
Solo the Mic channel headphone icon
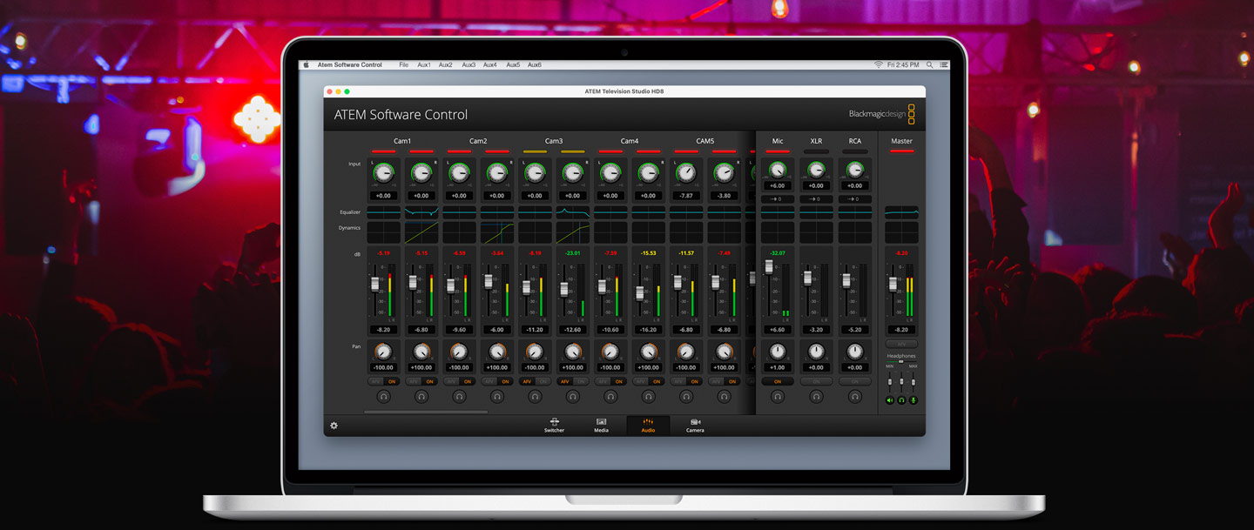click(778, 397)
